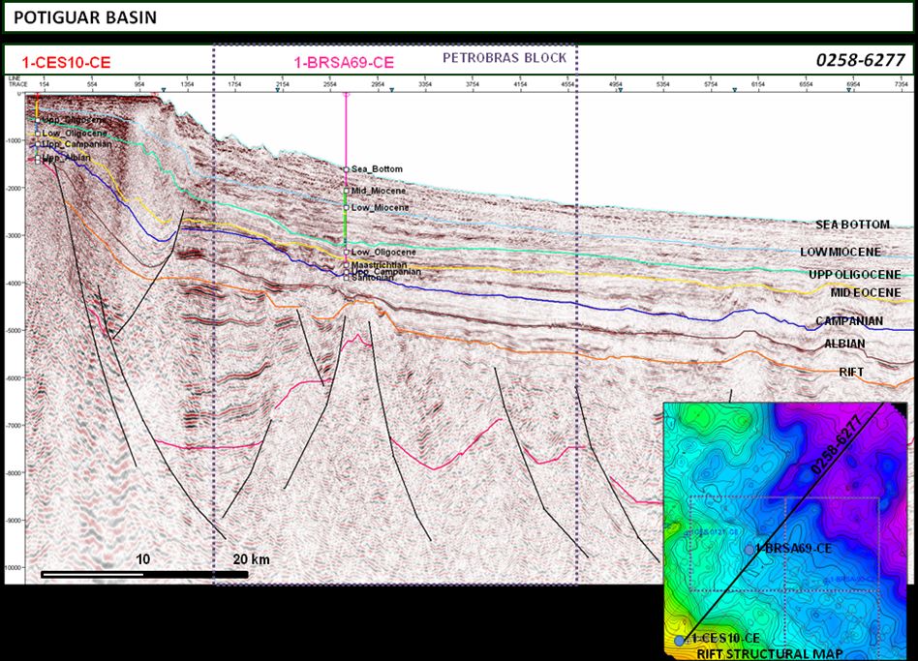The height and width of the screenshot is (661, 918).
Task: Select the MID EOCENE horizon label
Action: point(866,292)
